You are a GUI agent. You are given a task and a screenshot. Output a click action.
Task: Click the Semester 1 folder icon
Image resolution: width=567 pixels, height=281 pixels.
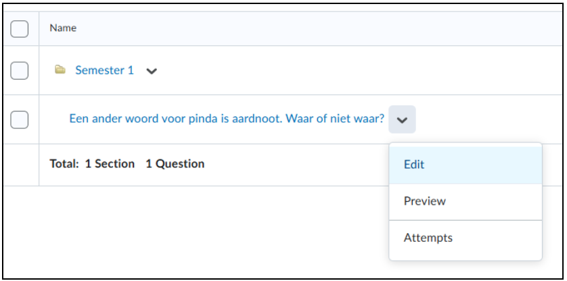pyautogui.click(x=60, y=70)
